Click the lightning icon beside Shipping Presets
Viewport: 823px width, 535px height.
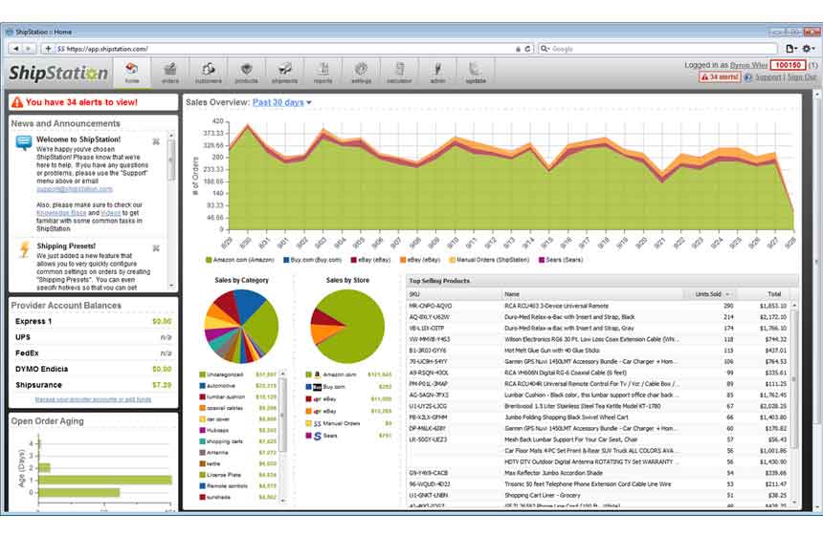click(24, 249)
